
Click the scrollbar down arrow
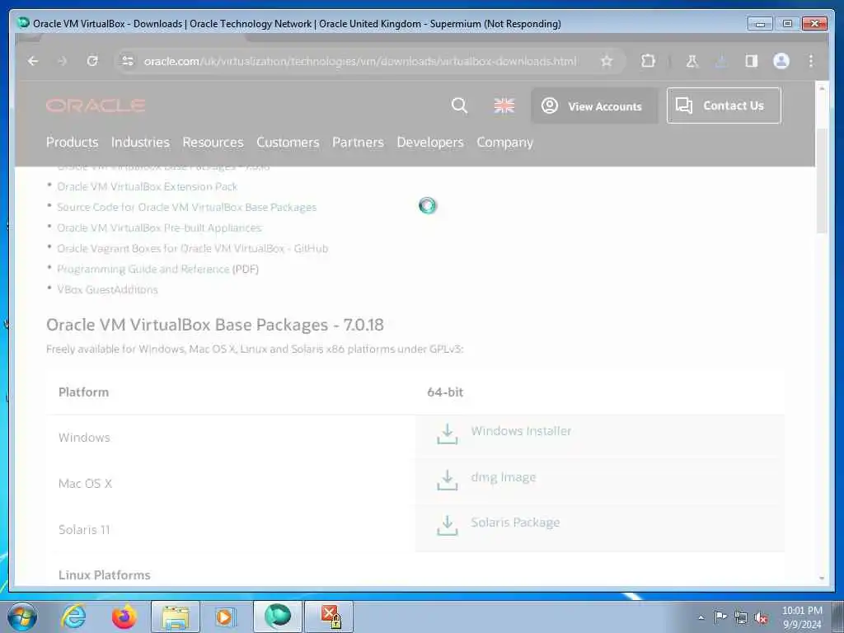822,578
